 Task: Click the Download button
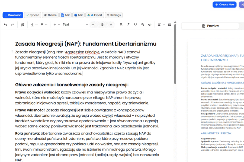pyautogui.click(x=12, y=15)
